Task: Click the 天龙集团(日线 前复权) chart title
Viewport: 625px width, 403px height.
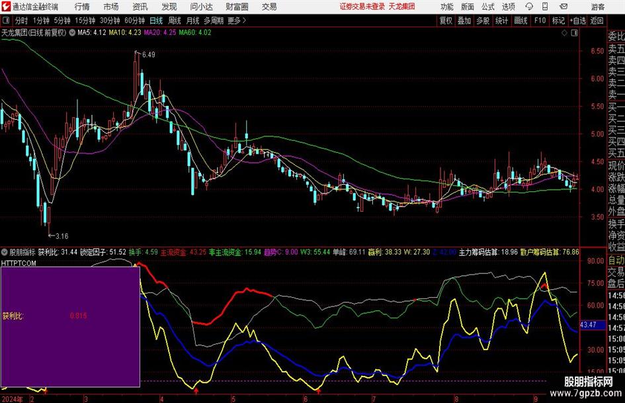Action: pos(34,32)
